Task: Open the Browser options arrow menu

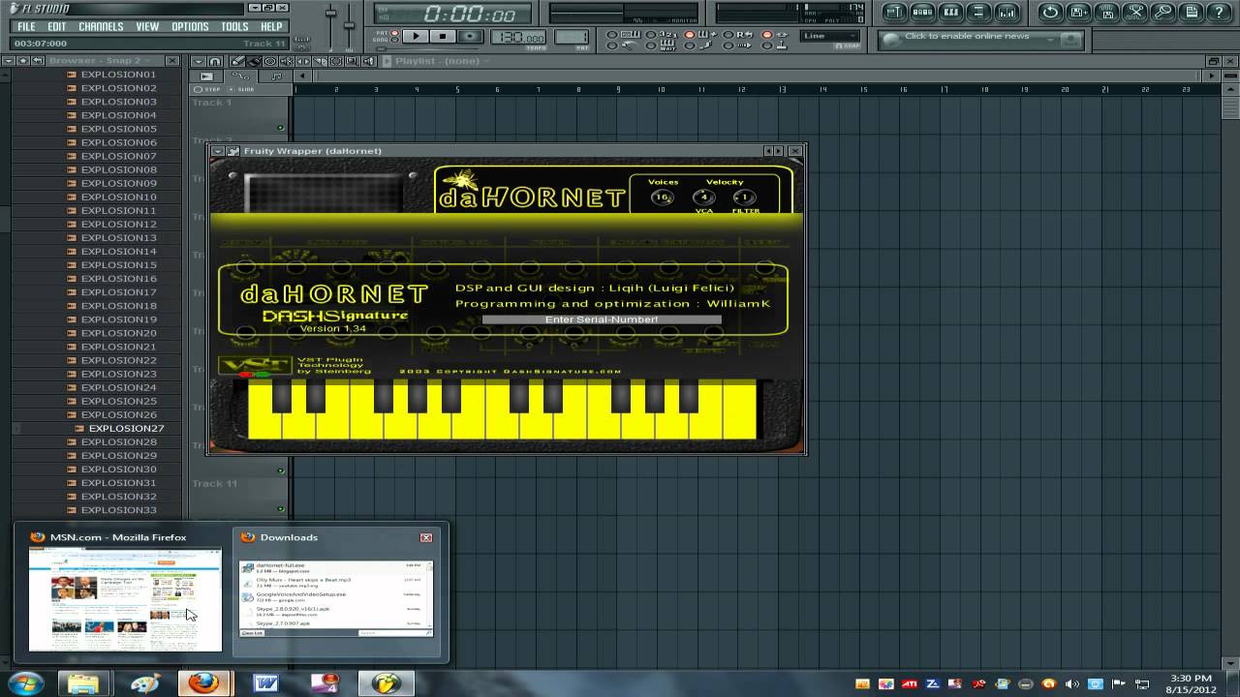Action: click(x=9, y=60)
